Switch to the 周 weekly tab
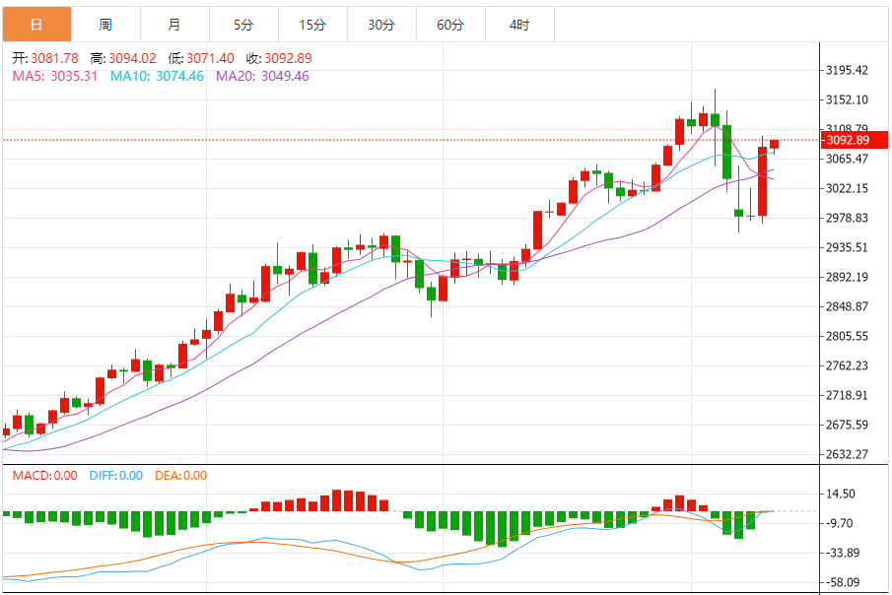The height and width of the screenshot is (595, 892). (105, 25)
